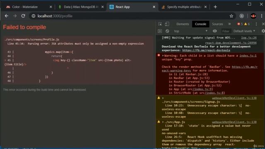Clear the console
265x149 pixels.
[x=167, y=31]
